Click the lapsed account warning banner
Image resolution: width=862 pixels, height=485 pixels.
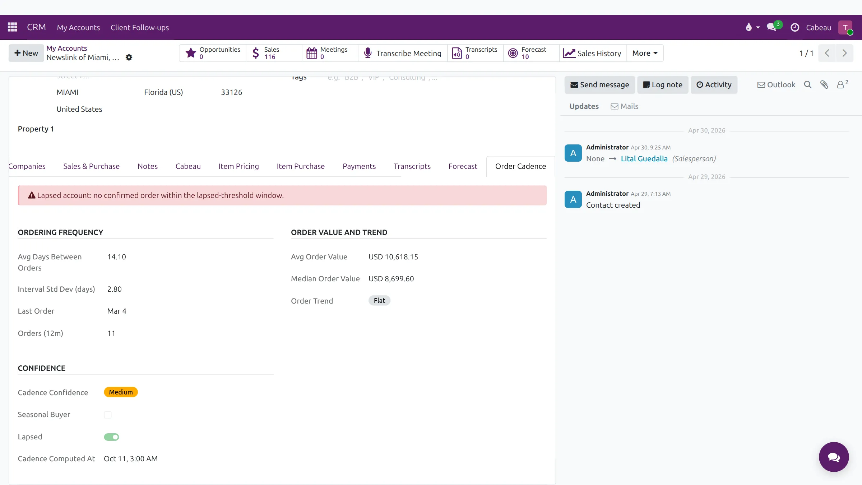[x=282, y=195]
